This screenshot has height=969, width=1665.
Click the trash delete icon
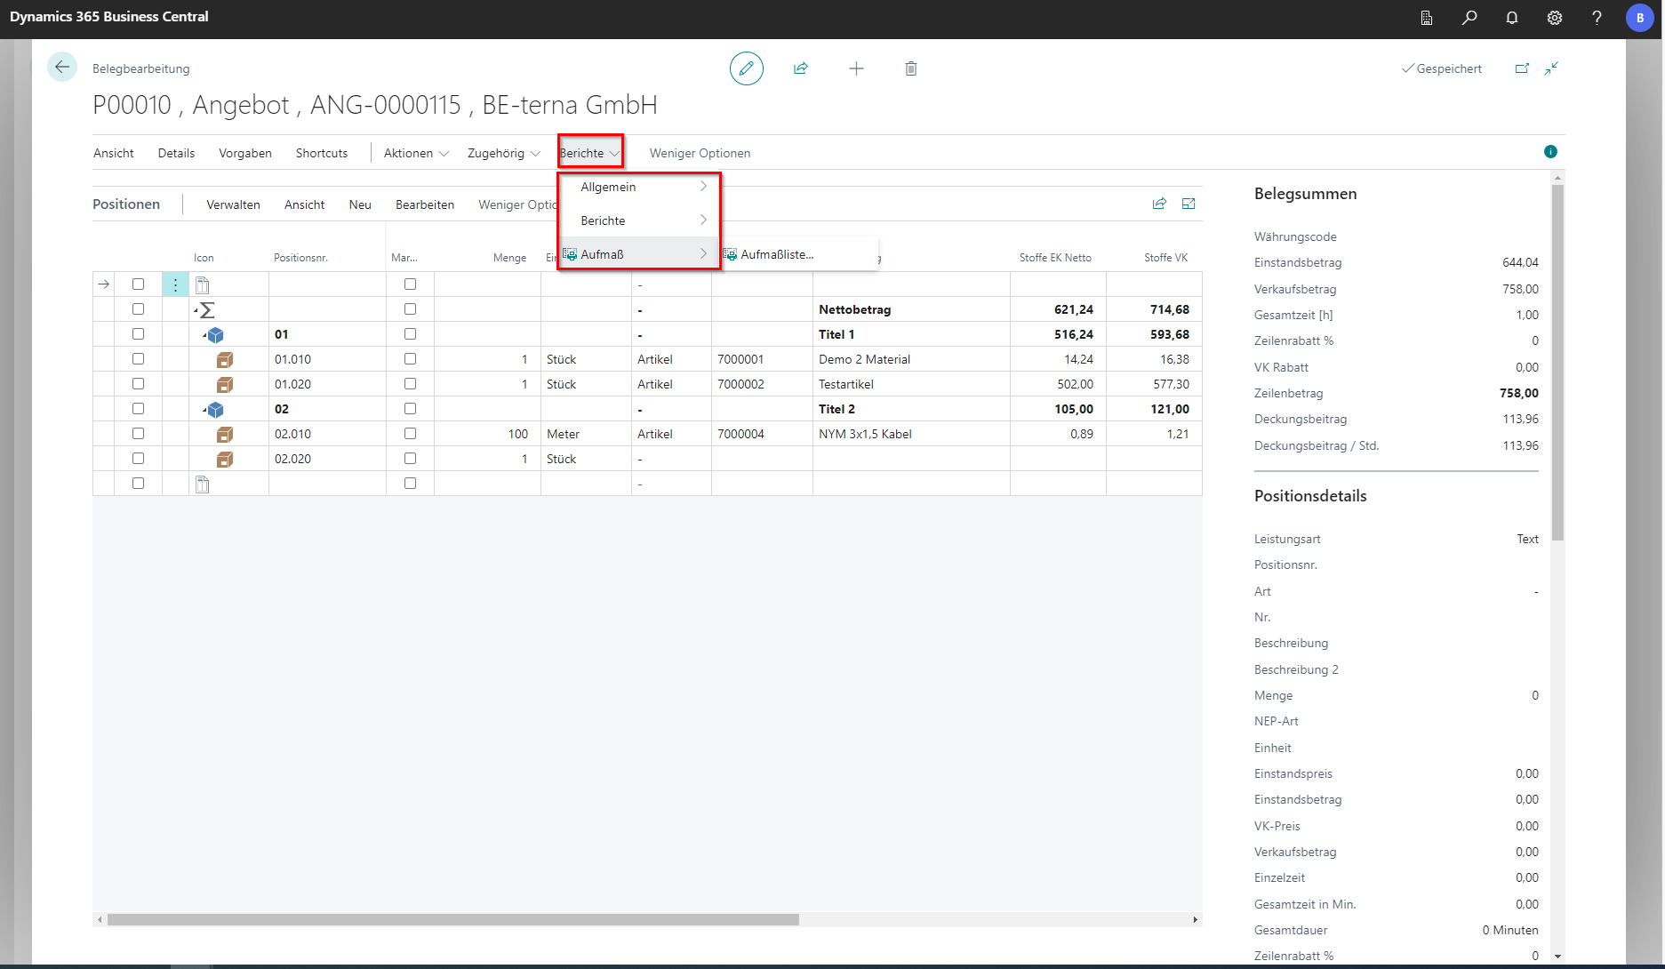click(910, 68)
